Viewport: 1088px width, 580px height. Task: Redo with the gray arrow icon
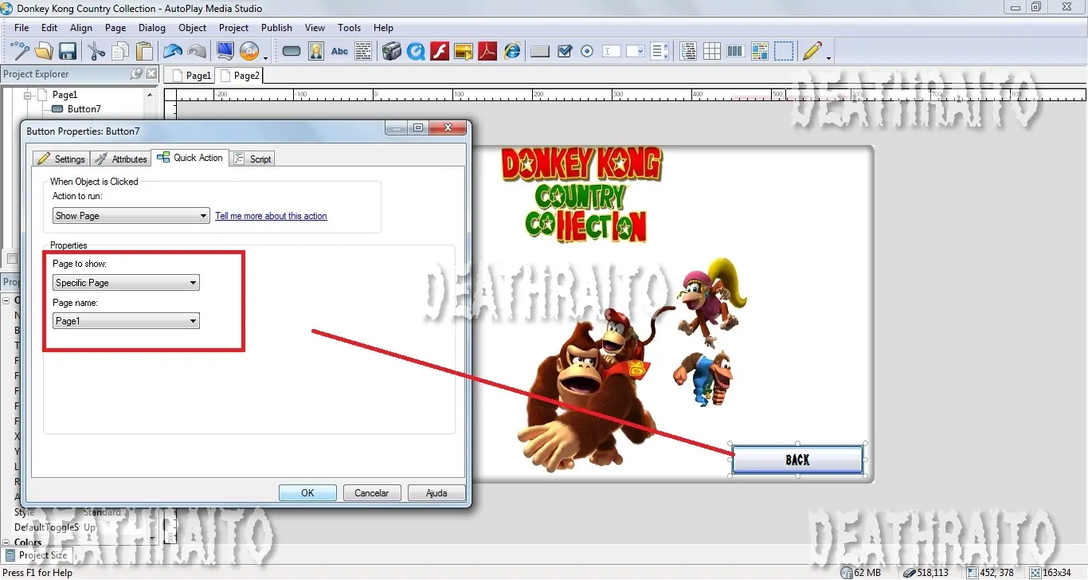pyautogui.click(x=197, y=51)
